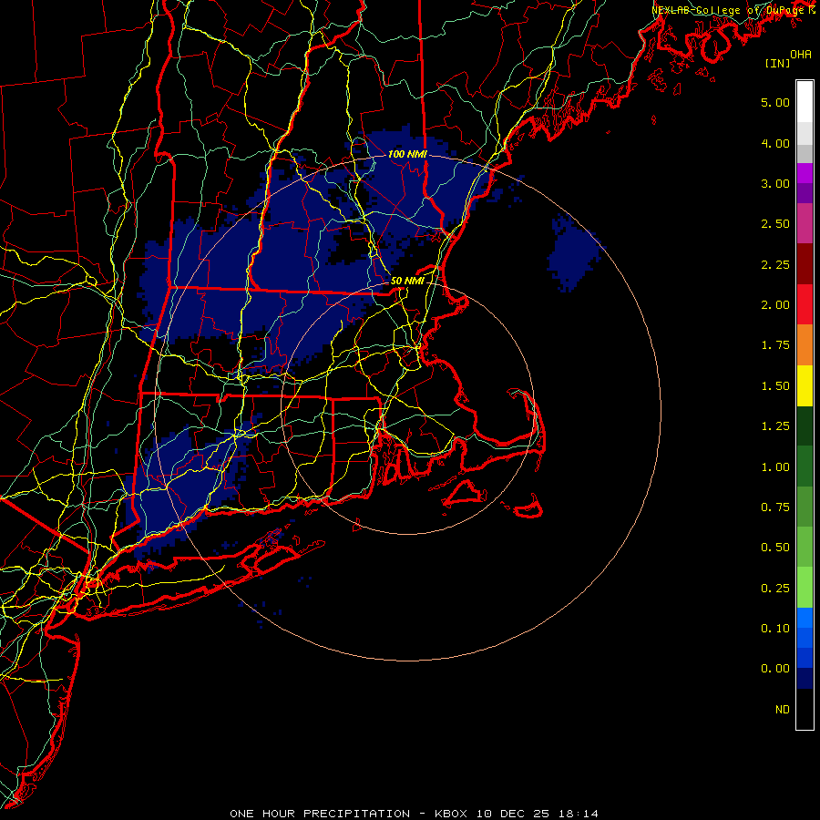Click the 3.00 legend value
This screenshot has width=820, height=820.
tap(775, 183)
